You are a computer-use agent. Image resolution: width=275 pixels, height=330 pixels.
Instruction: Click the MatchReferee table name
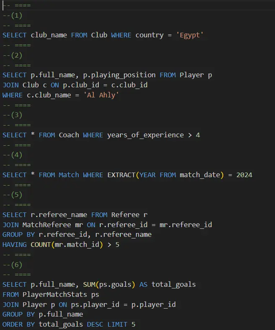[46, 225]
